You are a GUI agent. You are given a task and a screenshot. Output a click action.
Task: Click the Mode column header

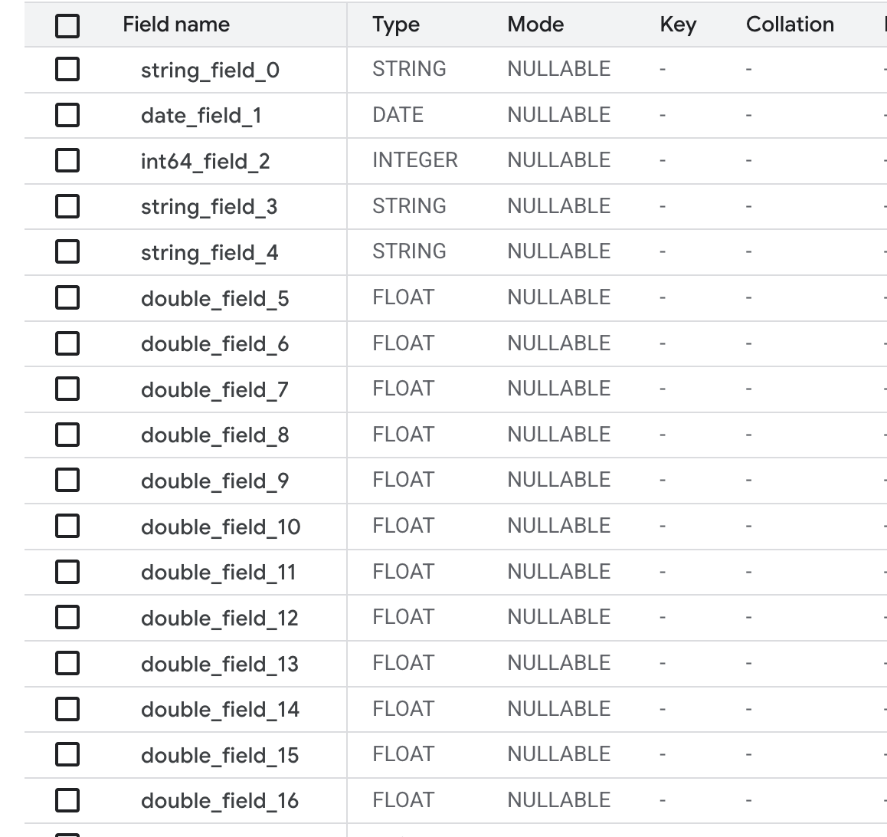click(535, 25)
